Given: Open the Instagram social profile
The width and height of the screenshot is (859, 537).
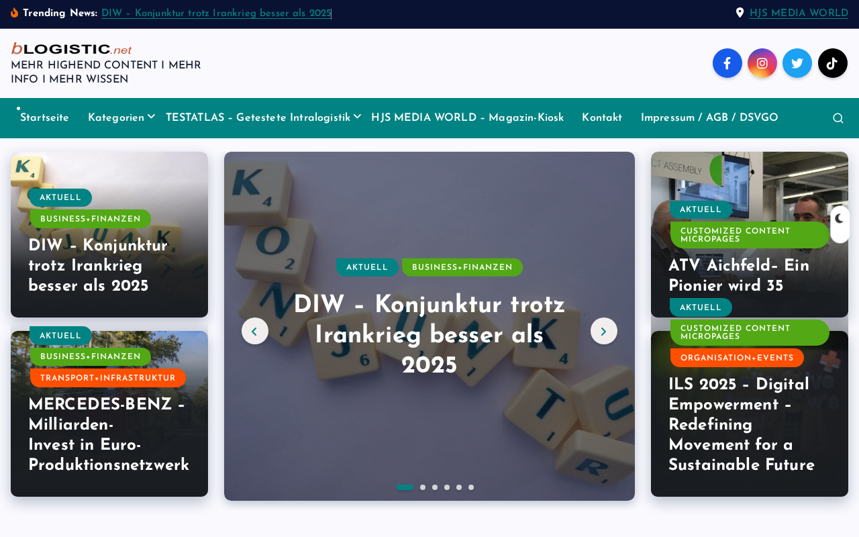Looking at the screenshot, I should 762,63.
